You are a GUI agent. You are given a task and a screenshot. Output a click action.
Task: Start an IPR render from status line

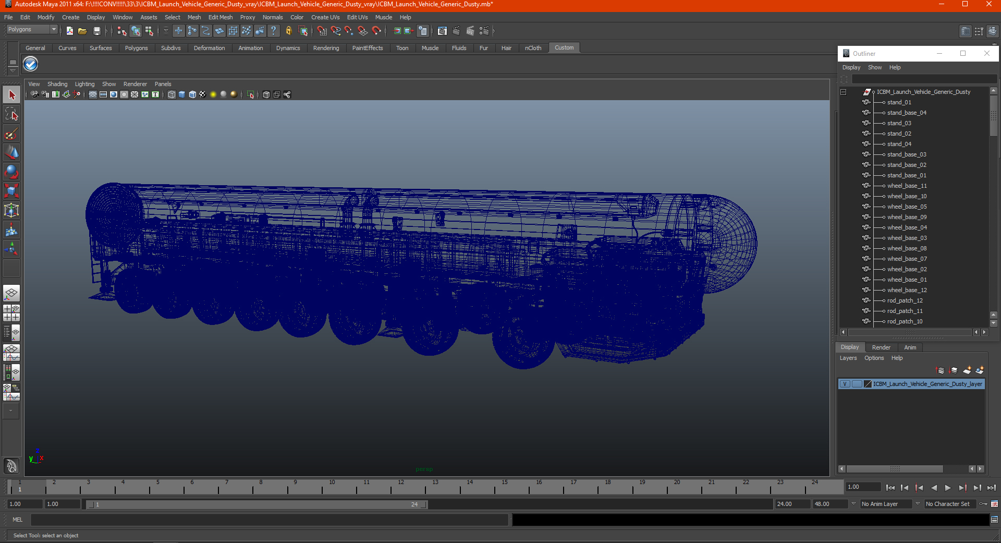470,31
